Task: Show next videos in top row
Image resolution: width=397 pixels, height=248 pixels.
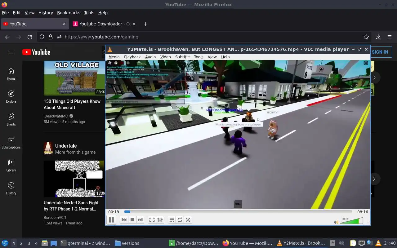Action: click(x=374, y=77)
